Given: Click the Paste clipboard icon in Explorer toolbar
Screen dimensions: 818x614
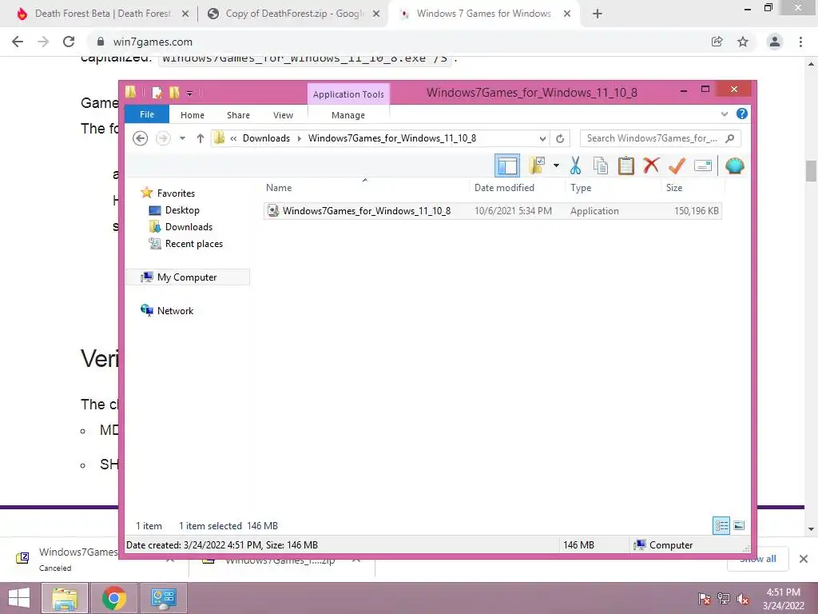Looking at the screenshot, I should coord(626,165).
